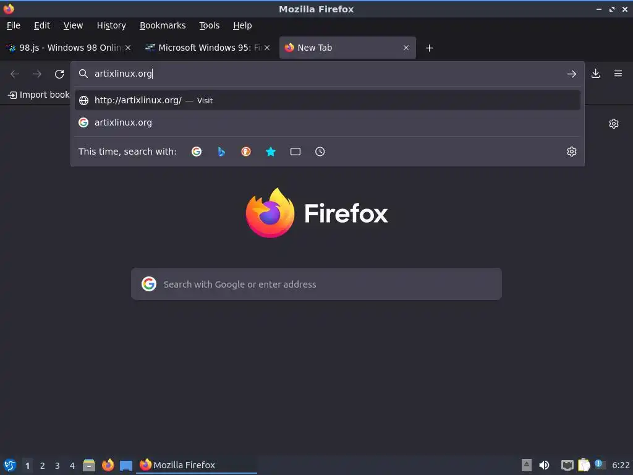Open the History menu
Viewport: 633px width, 475px height.
click(111, 25)
